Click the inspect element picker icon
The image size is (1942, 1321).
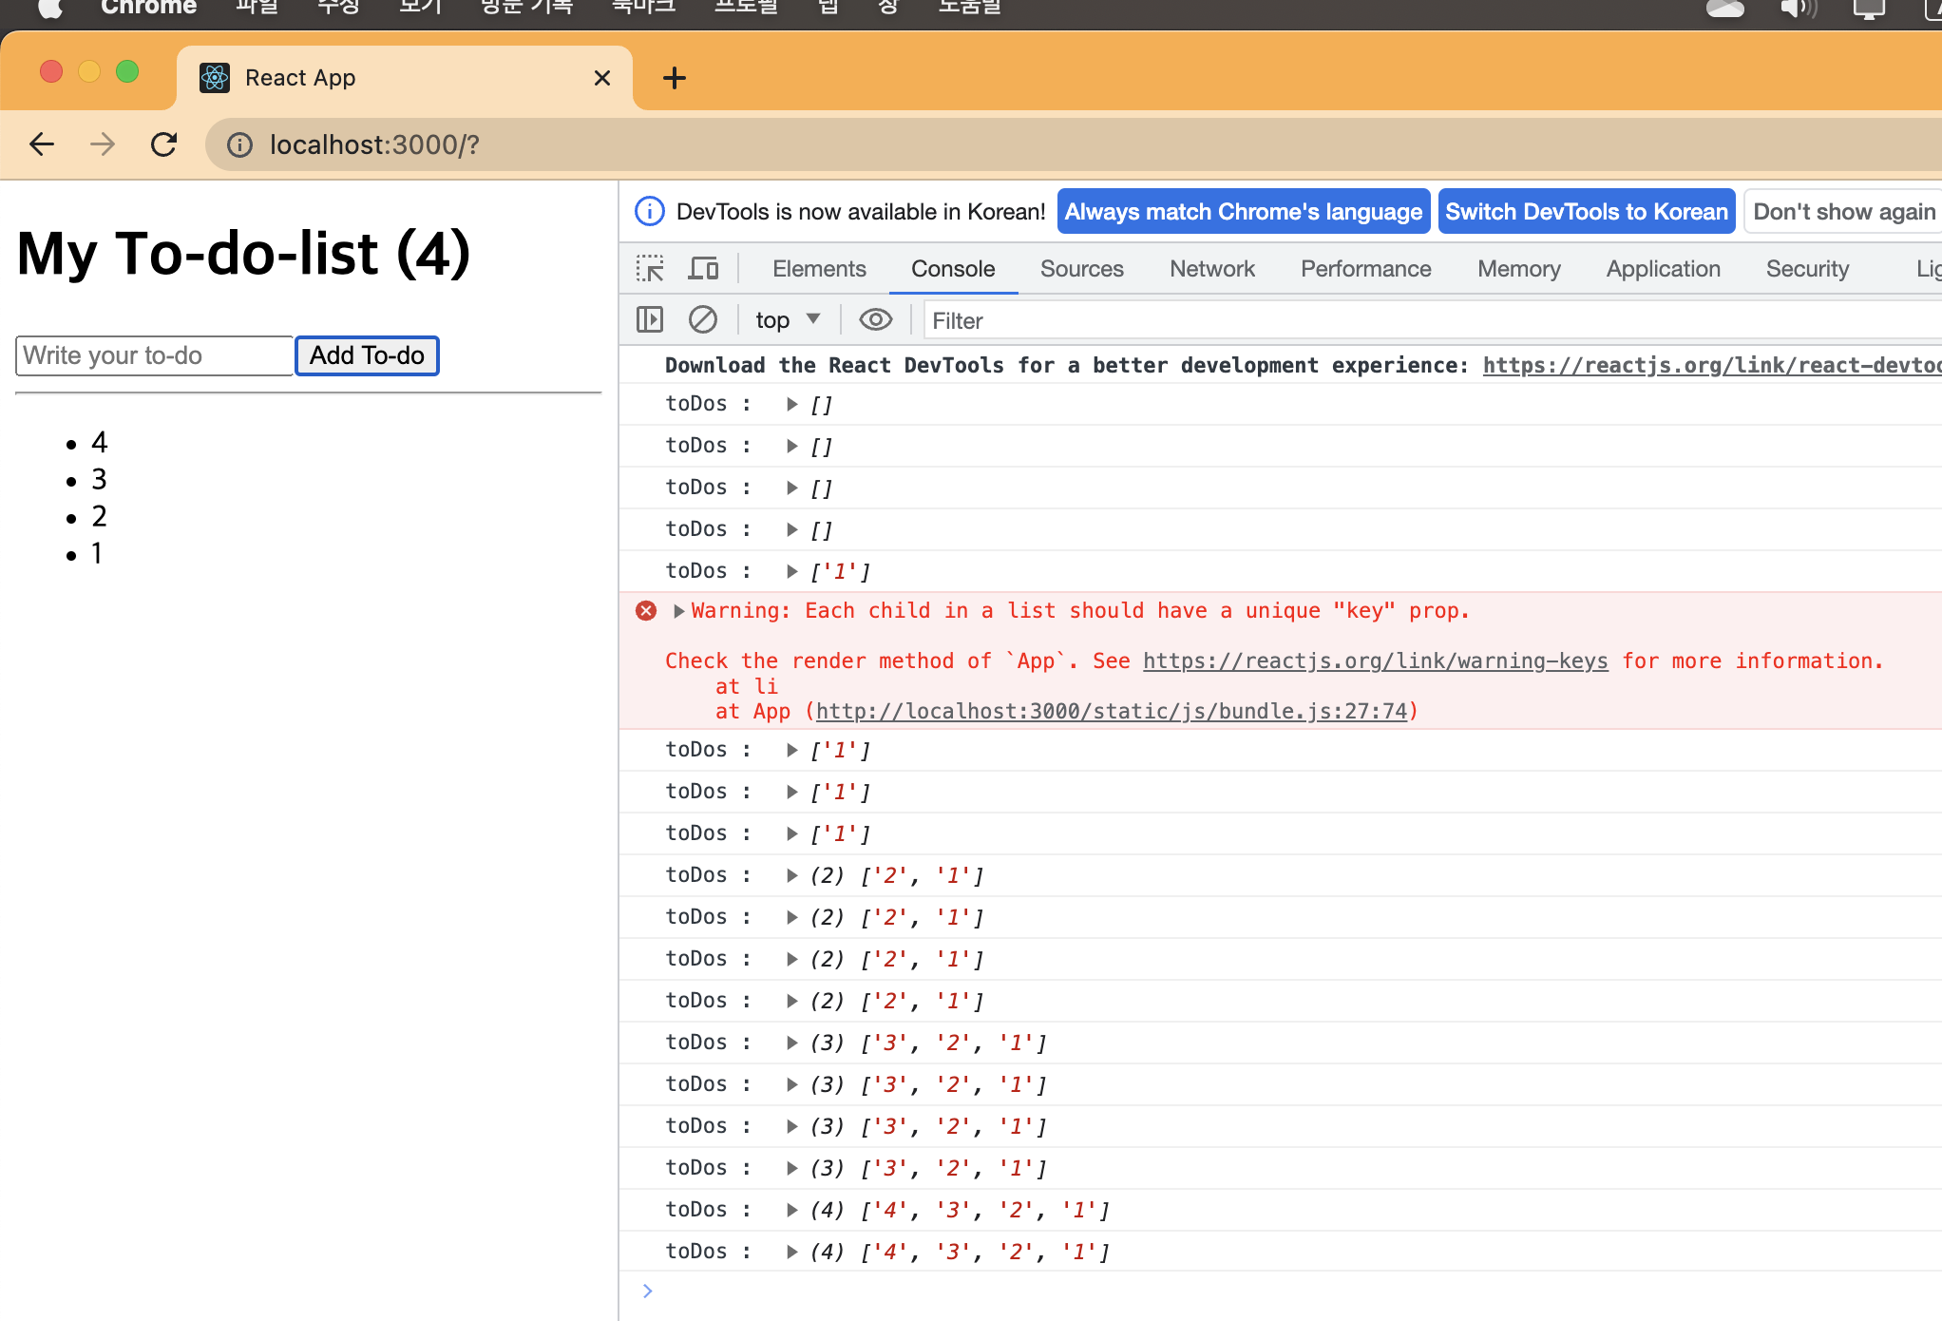coord(650,269)
